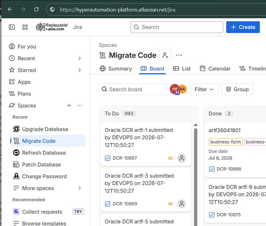This screenshot has height=226, width=266.
Task: Open the Oracle DCR artf-1 card
Action: coord(146,144)
